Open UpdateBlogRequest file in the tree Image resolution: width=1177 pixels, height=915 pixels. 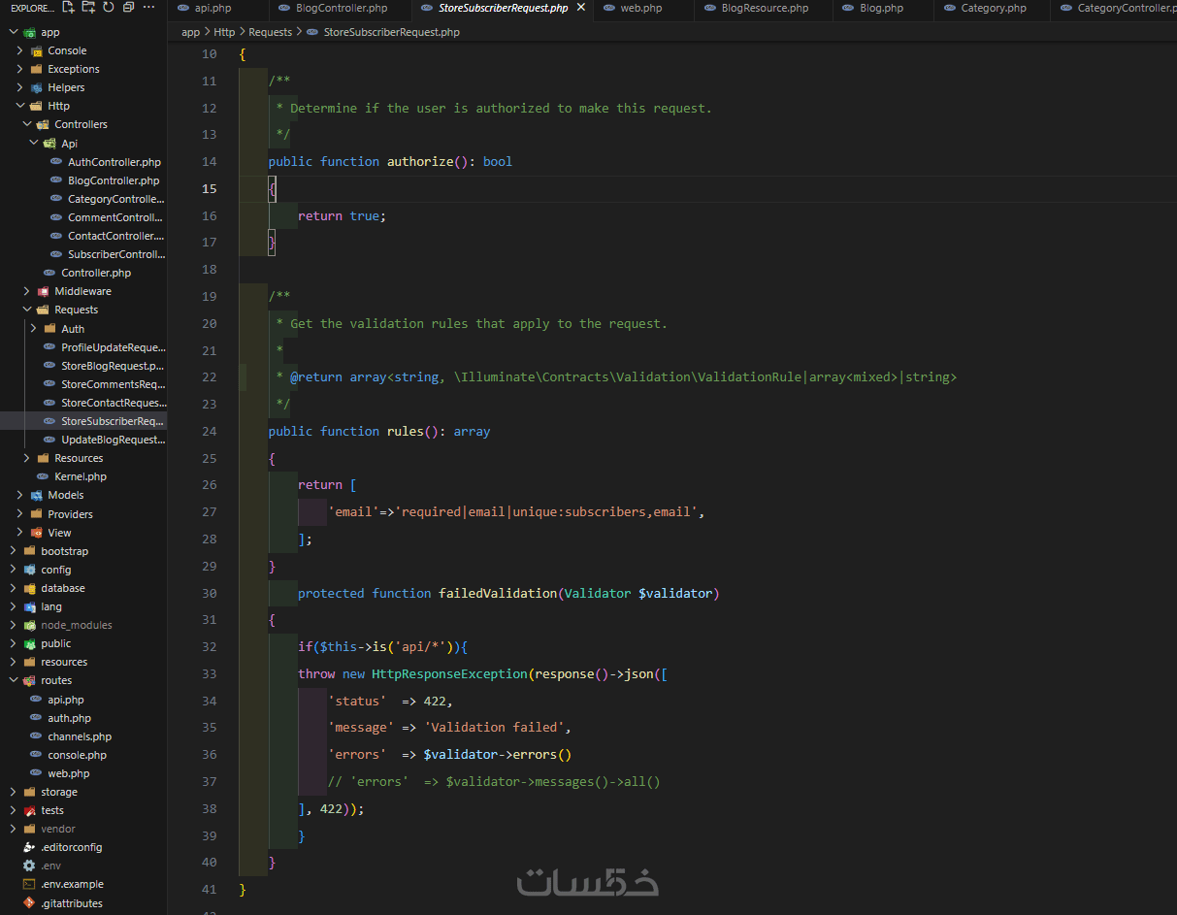tap(113, 440)
